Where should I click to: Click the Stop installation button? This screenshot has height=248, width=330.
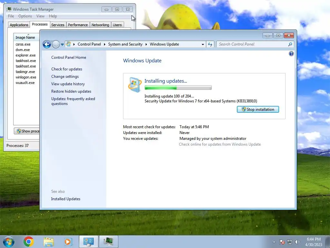coord(258,109)
